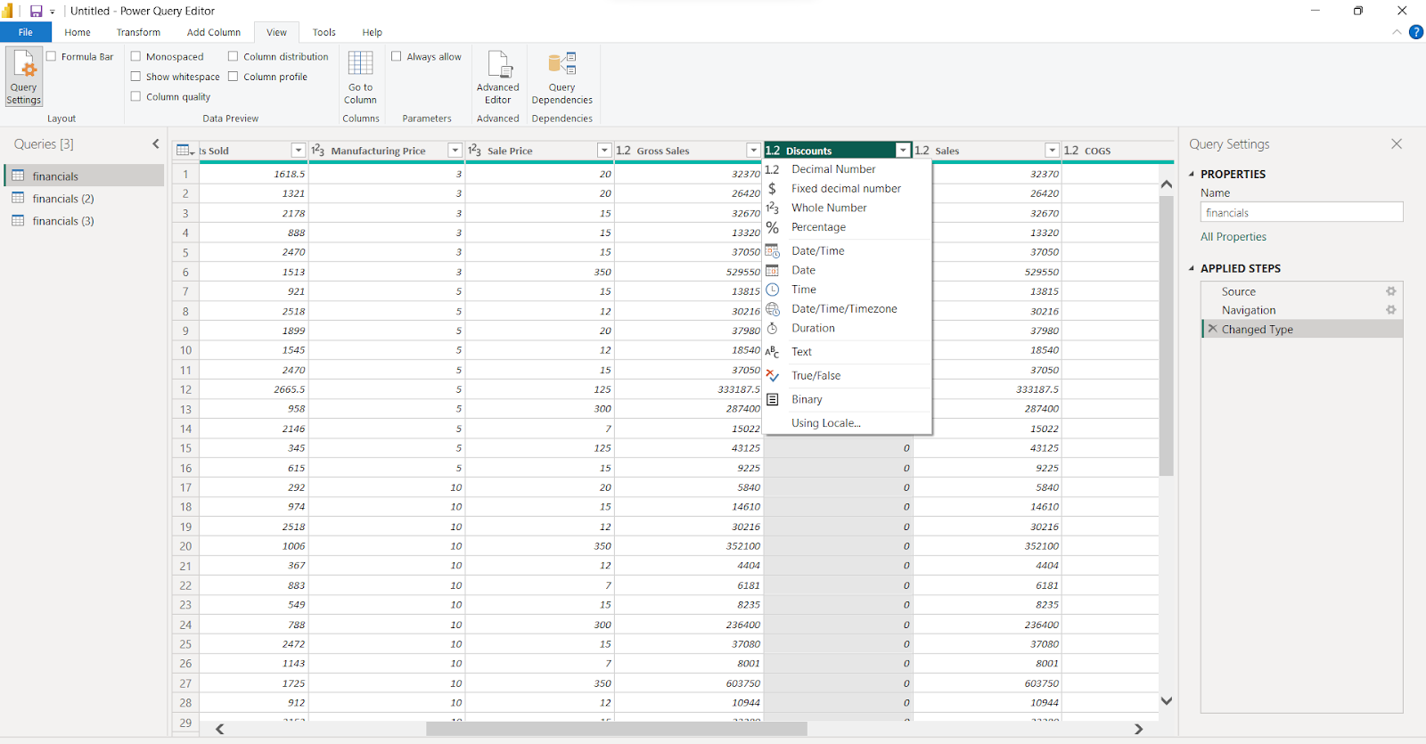Image resolution: width=1426 pixels, height=744 pixels.
Task: Click the query Name input field
Action: [1301, 213]
